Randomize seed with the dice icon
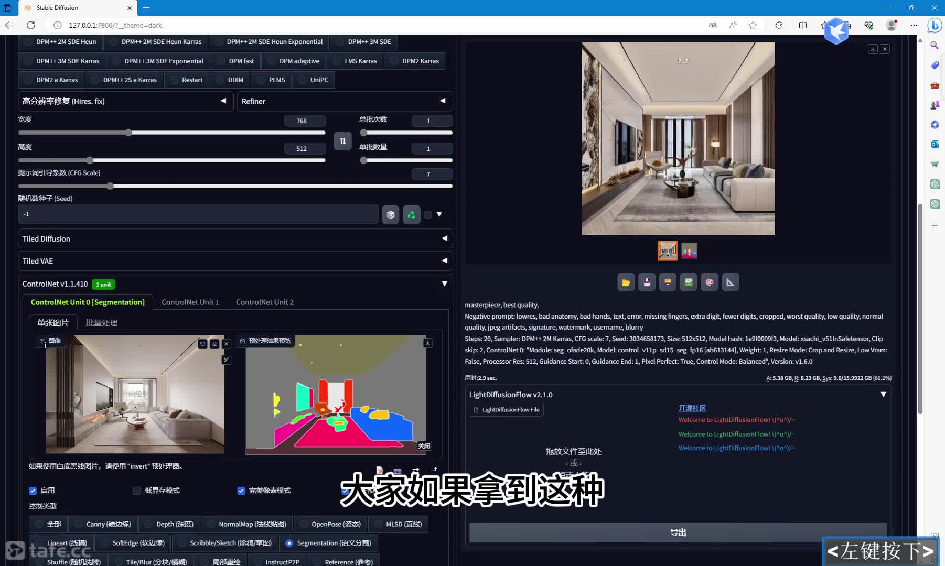 [x=391, y=214]
